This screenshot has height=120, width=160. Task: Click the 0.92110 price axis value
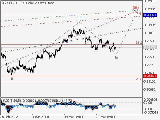[149, 65]
